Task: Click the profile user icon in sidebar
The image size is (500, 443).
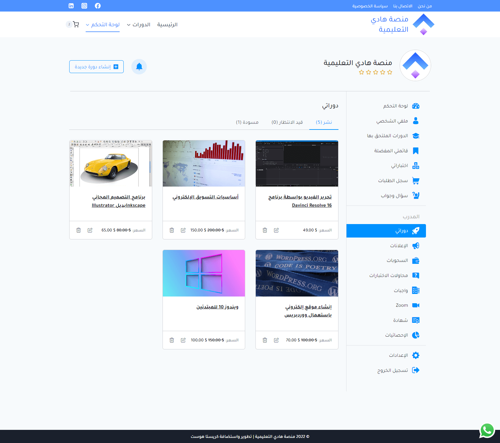Action: click(x=416, y=121)
